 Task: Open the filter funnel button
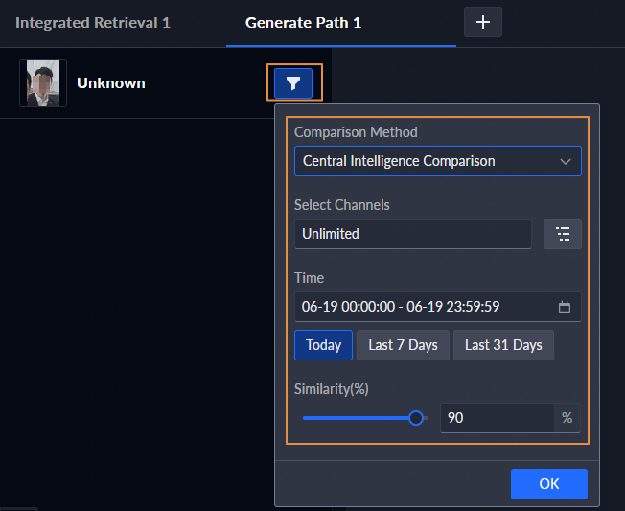pyautogui.click(x=293, y=83)
